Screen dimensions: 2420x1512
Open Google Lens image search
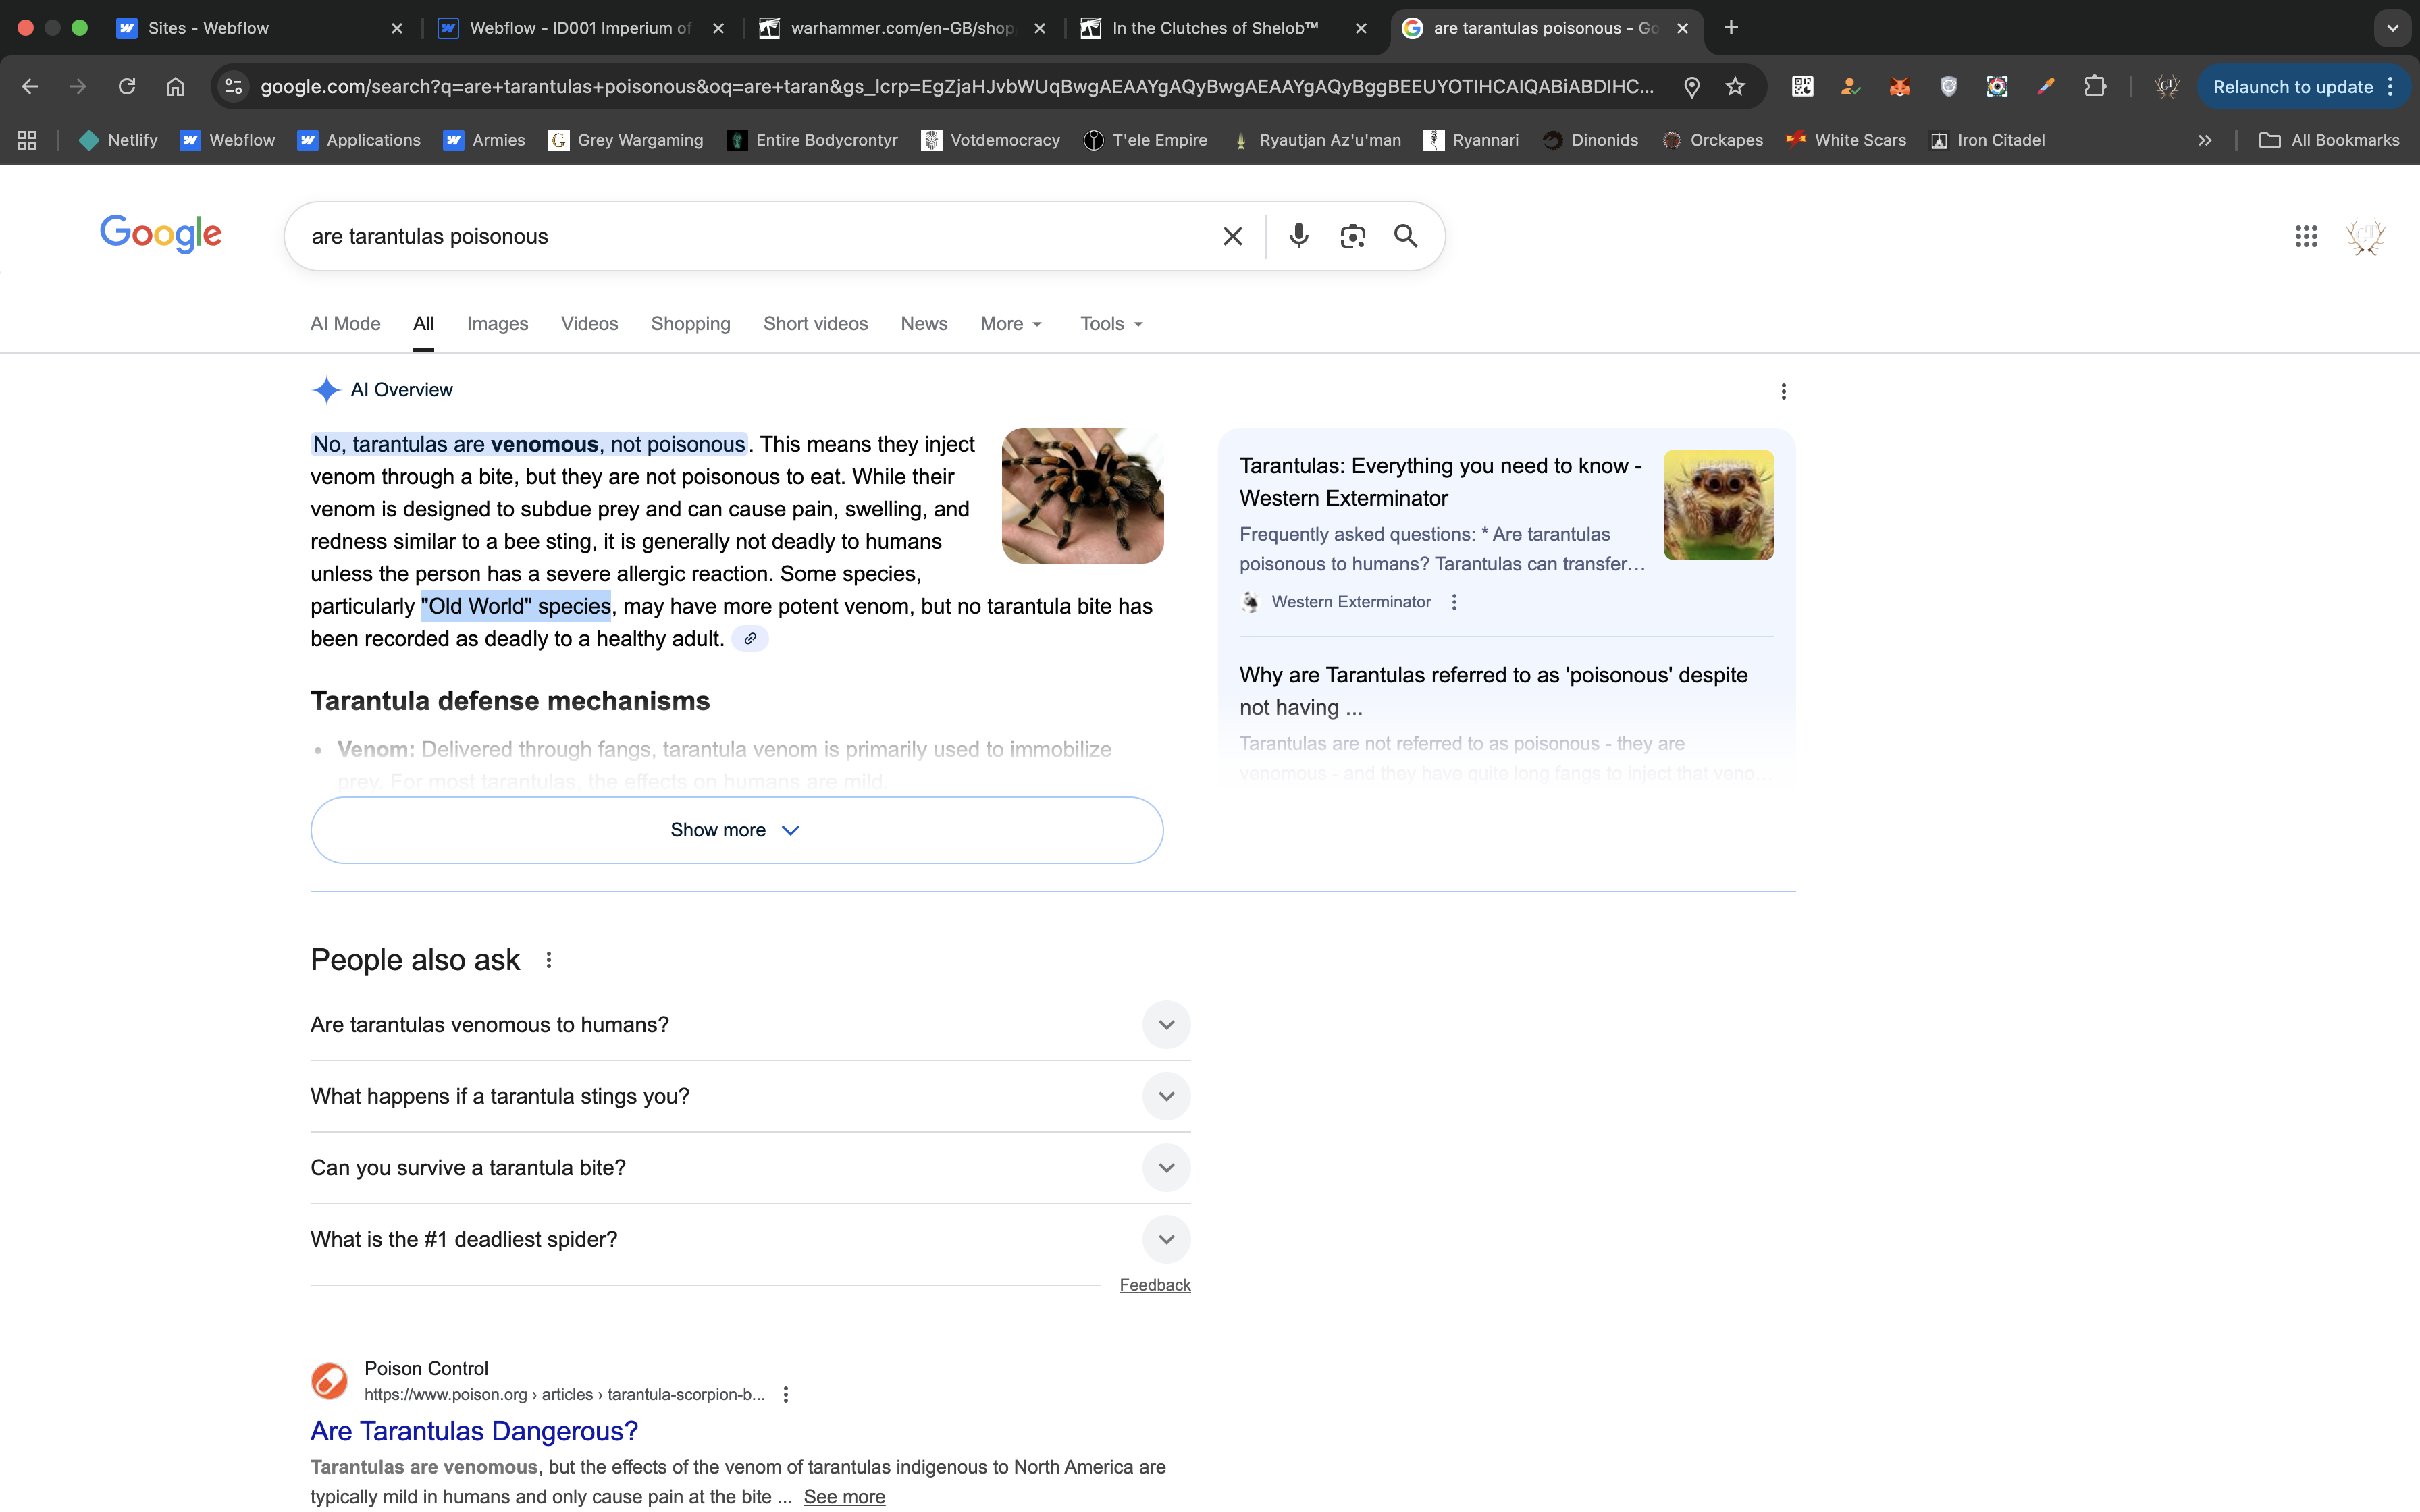pos(1352,236)
